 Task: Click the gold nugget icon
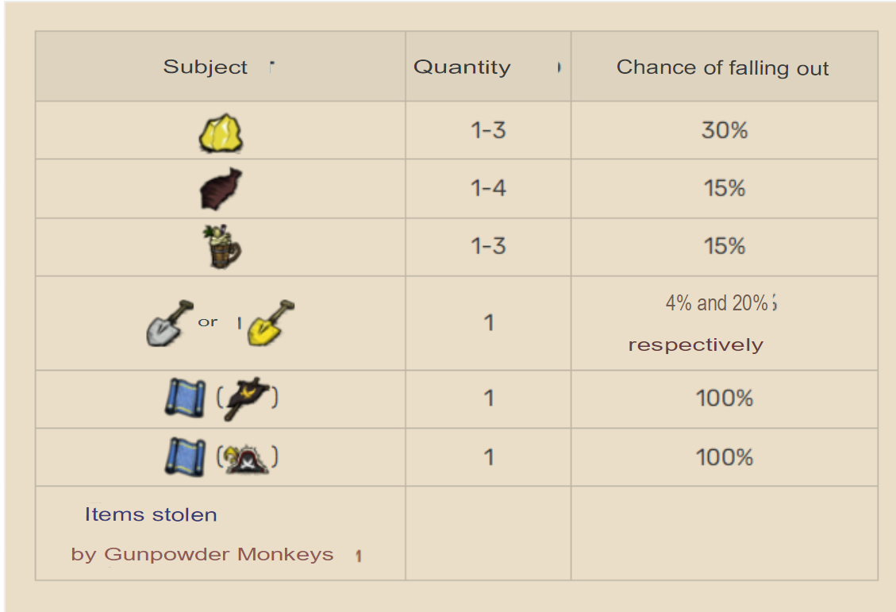[221, 133]
